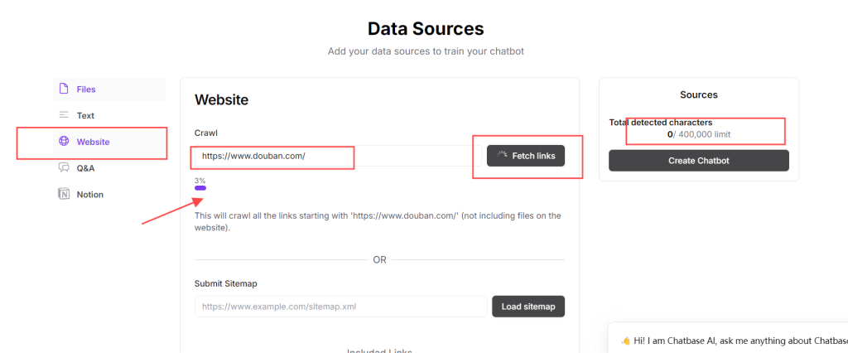Viewport: 848px width, 353px height.
Task: Click the Submit Sitemap URL input
Action: click(x=340, y=307)
